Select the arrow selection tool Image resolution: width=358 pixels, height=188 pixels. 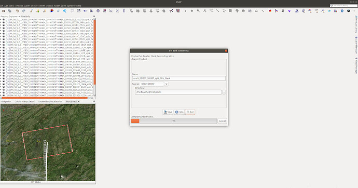click(185, 11)
